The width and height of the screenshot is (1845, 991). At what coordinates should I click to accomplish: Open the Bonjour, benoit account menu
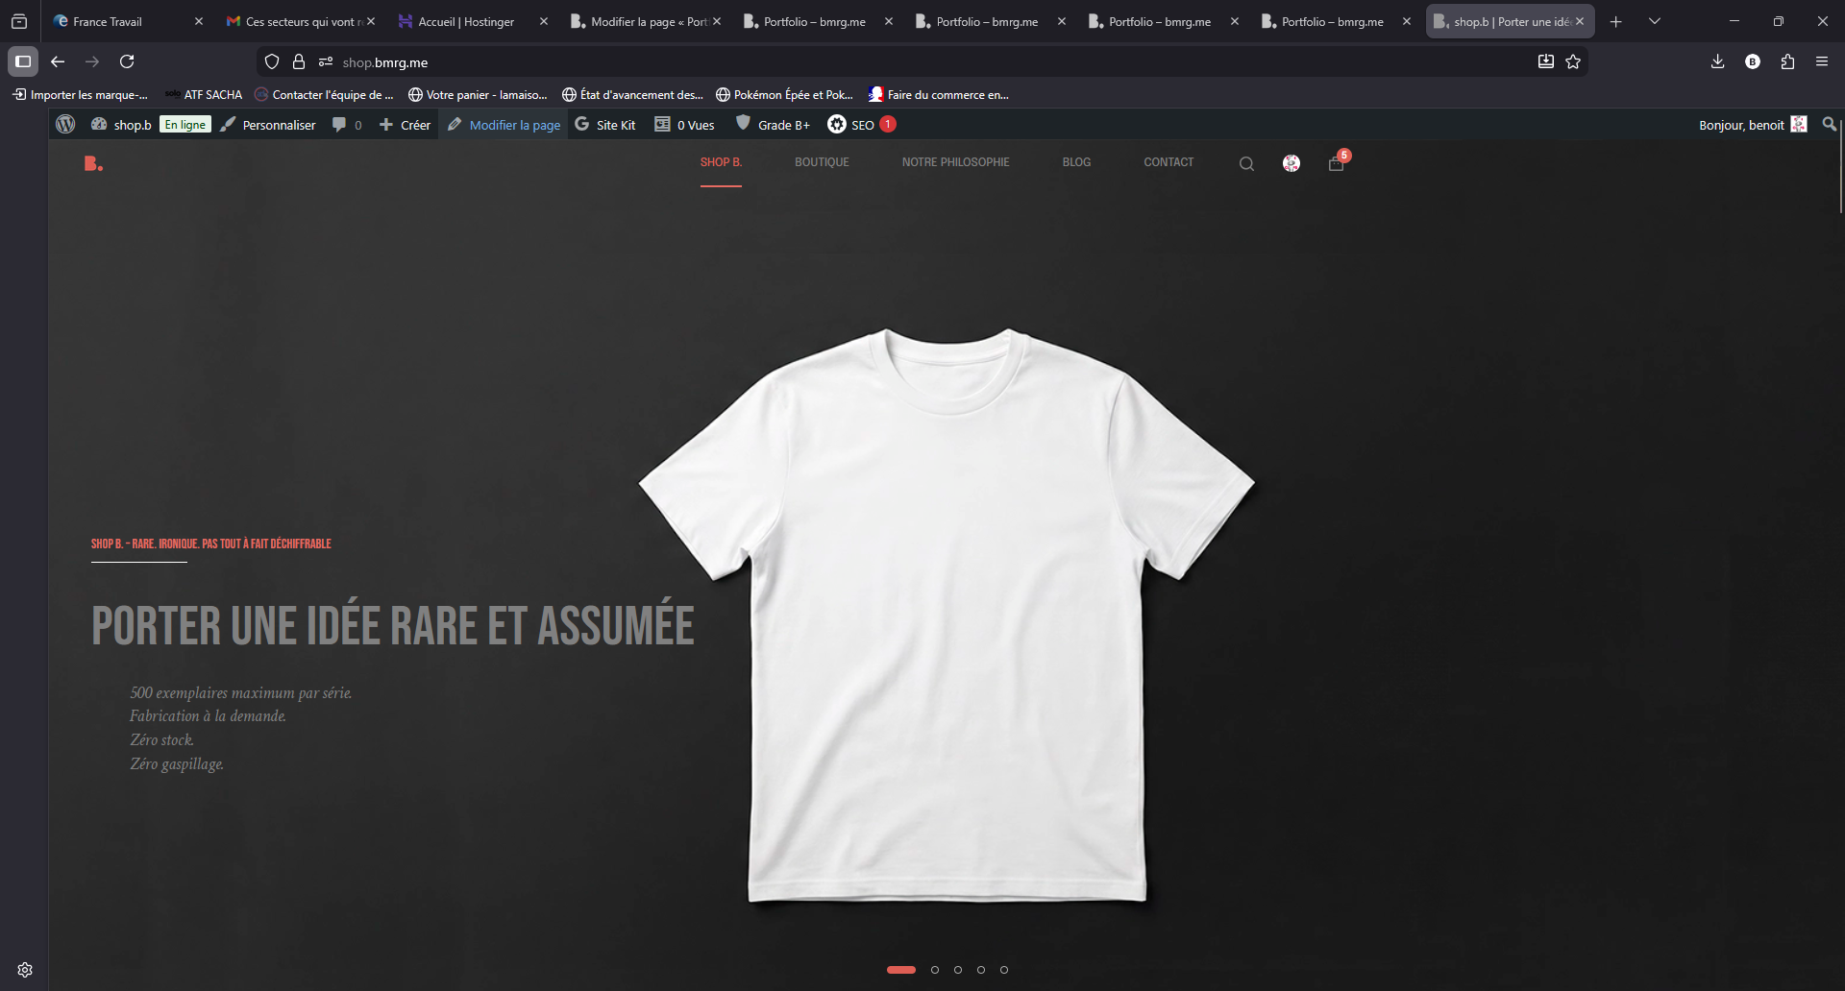coord(1741,125)
